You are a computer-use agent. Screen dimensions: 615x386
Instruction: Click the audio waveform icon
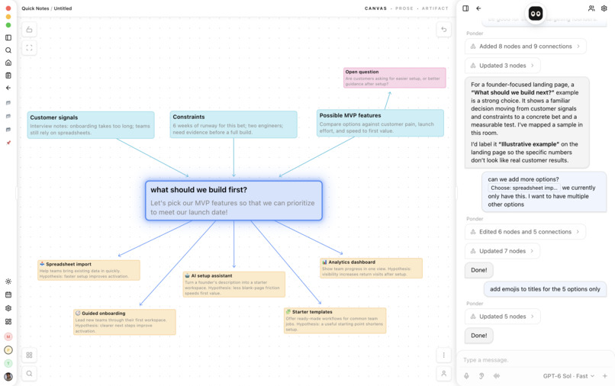[x=497, y=376]
